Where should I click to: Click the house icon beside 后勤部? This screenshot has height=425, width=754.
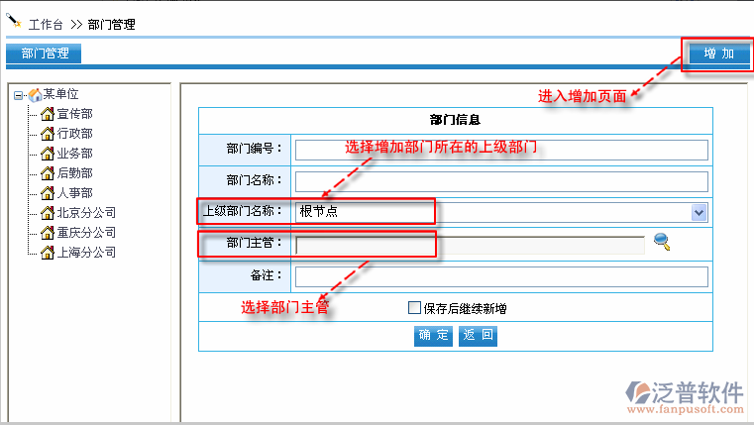(x=48, y=173)
